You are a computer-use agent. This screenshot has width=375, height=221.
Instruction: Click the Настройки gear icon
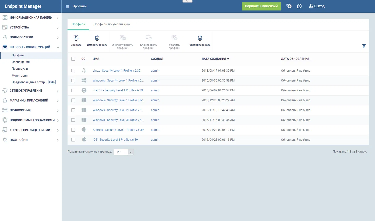click(5, 140)
